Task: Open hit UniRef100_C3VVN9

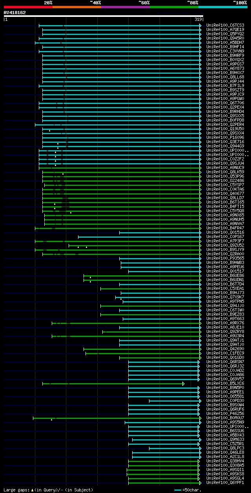Action: click(225, 51)
